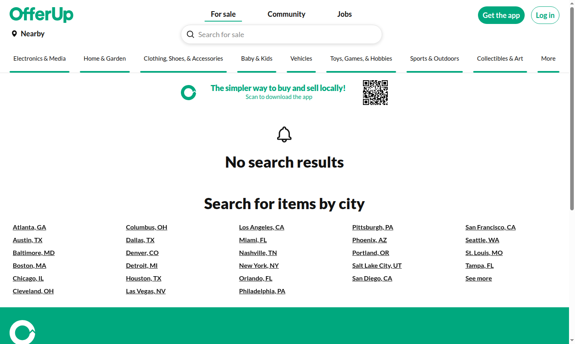Screen dimensions: 575x344
Task: Expand the More categories menu
Action: pos(548,58)
